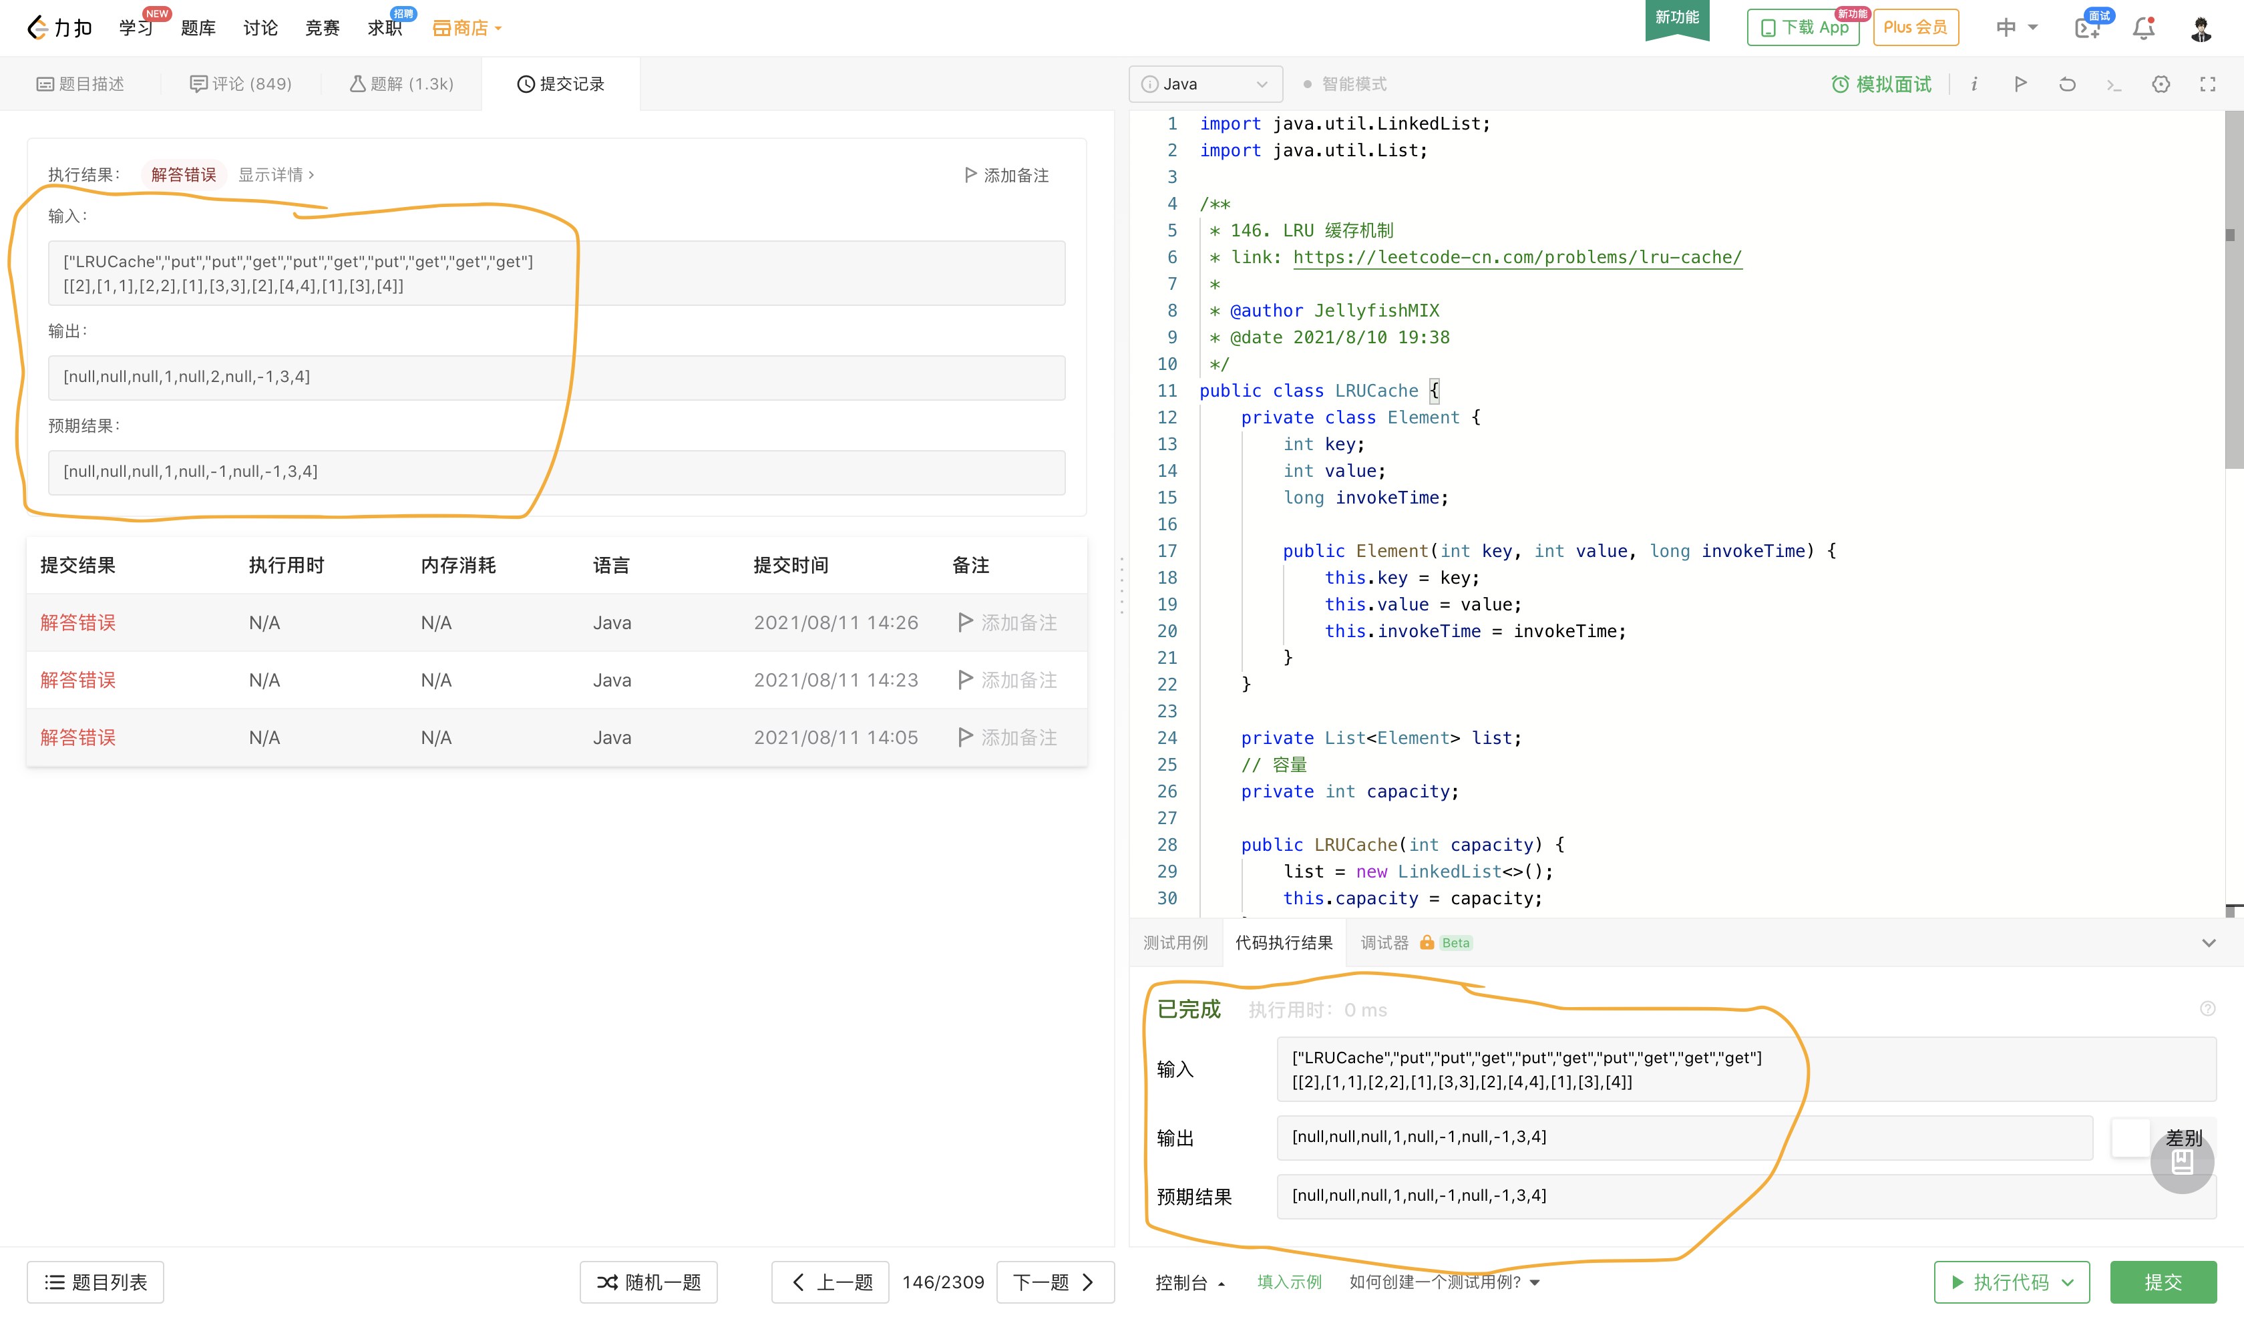Reset code with the revert icon

point(2068,83)
